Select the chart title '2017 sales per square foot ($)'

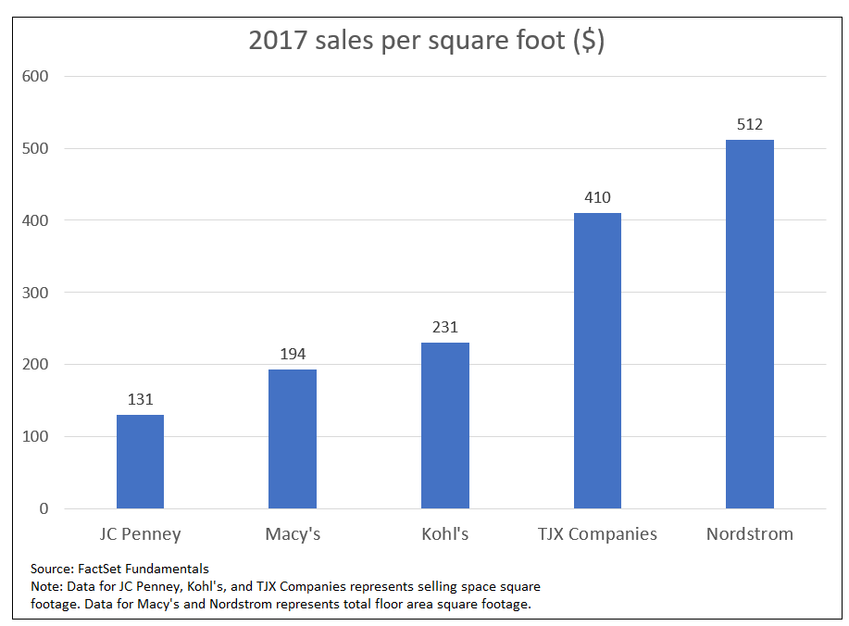tap(426, 41)
